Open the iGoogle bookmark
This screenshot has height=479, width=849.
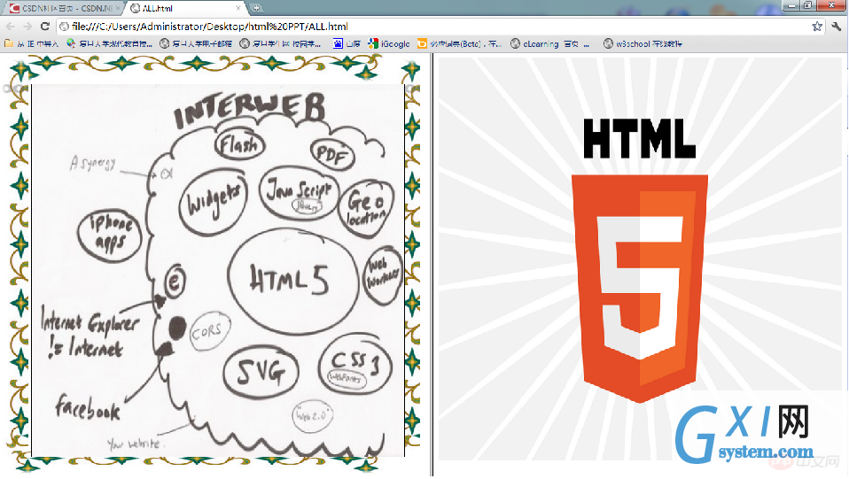pos(389,44)
